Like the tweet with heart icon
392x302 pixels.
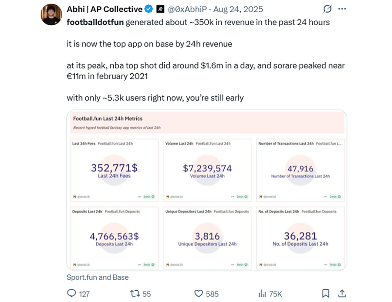coord(199,293)
